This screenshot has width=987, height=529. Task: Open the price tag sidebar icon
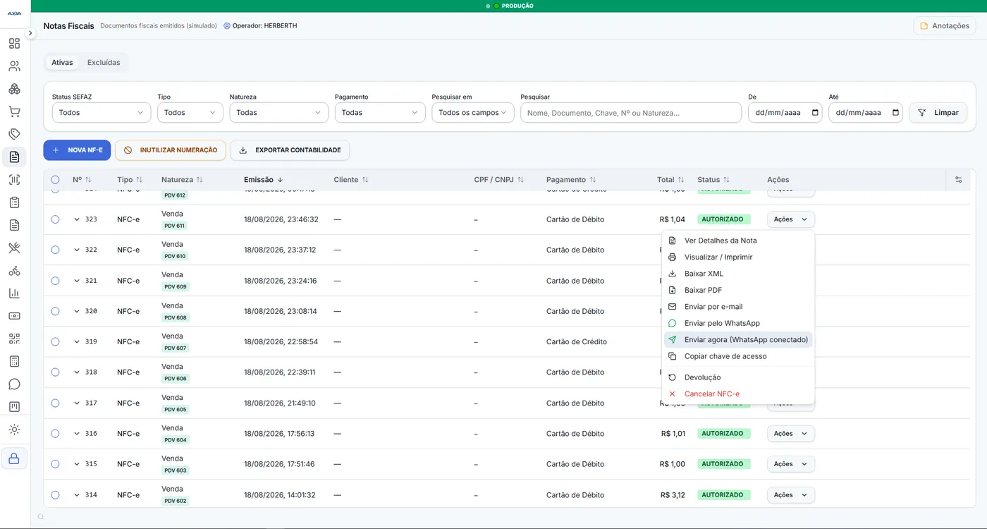14,134
